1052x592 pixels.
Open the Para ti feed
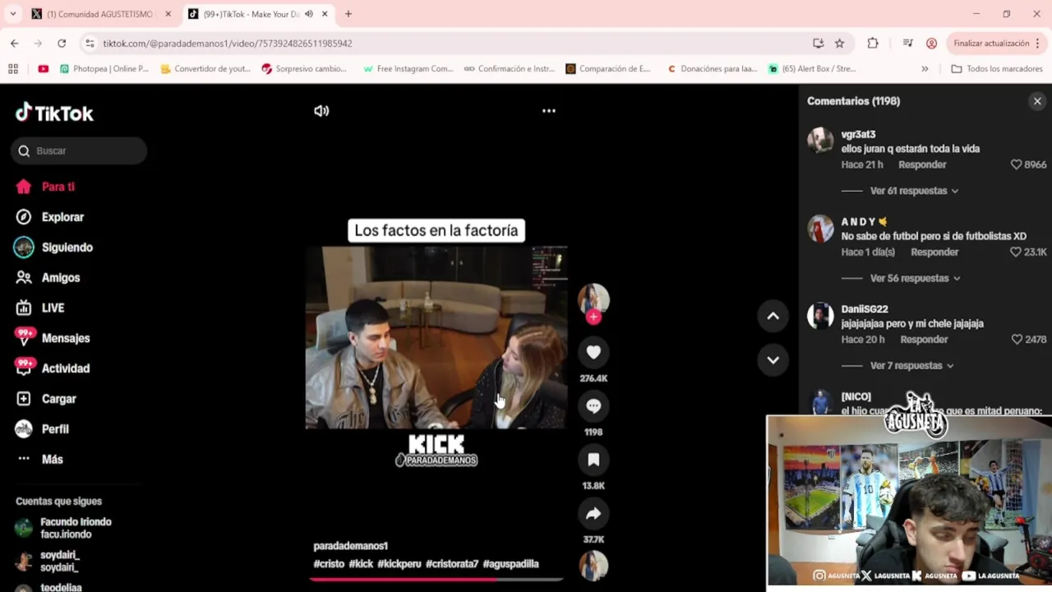58,187
